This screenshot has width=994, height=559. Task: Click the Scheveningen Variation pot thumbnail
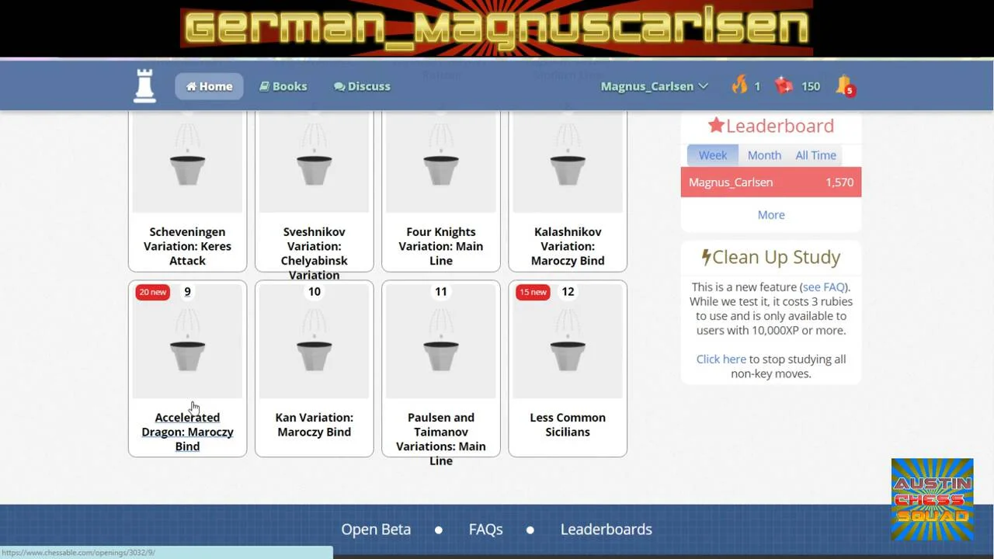[x=187, y=161]
